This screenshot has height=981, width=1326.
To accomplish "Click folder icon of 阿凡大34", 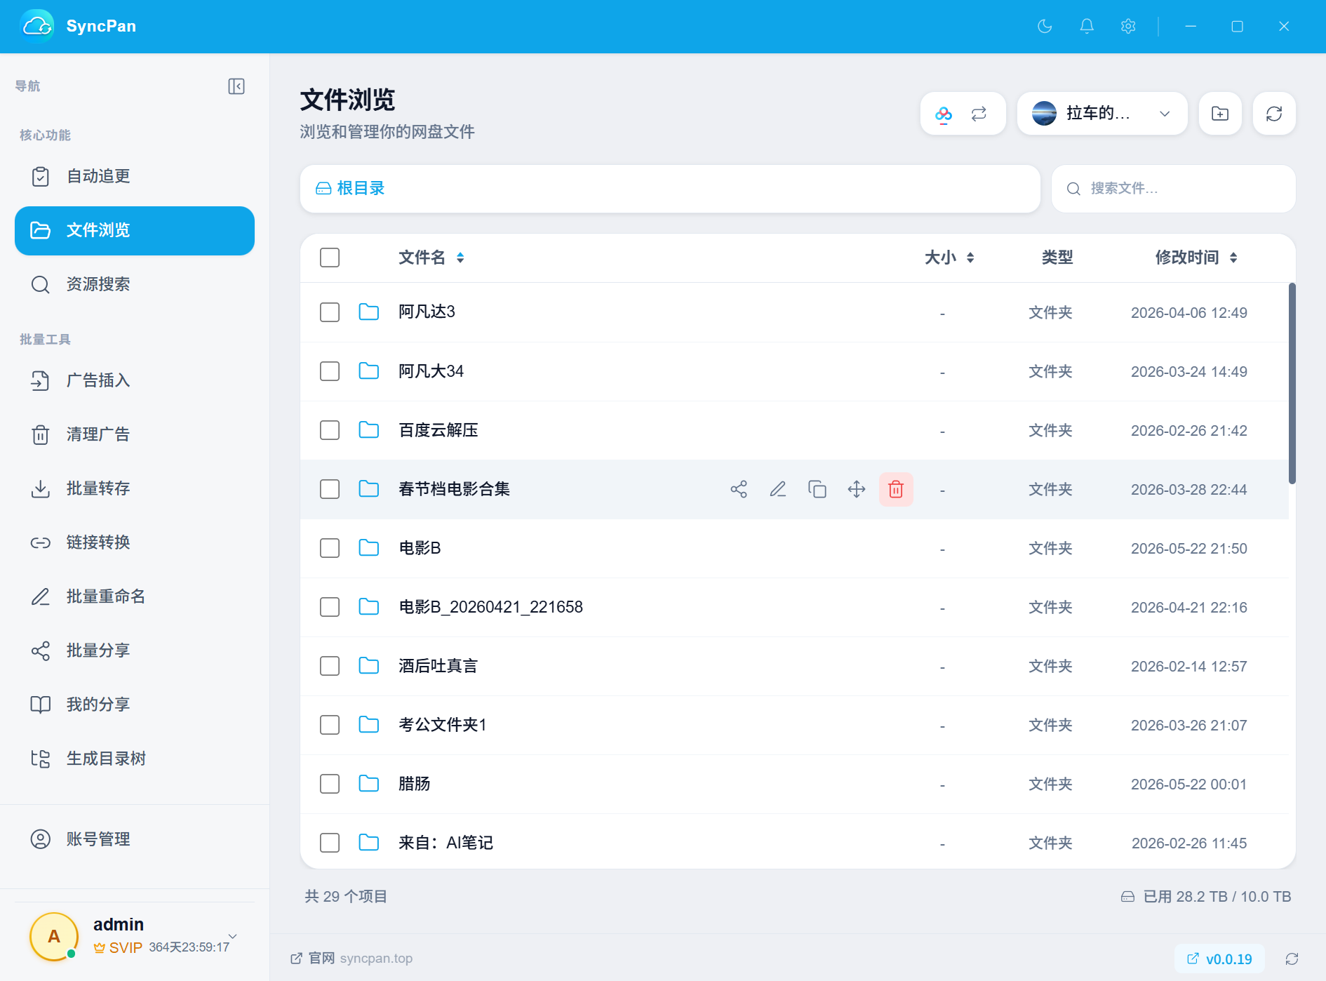I will (369, 371).
